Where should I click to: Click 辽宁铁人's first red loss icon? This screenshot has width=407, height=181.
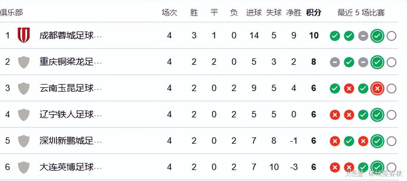pos(335,115)
